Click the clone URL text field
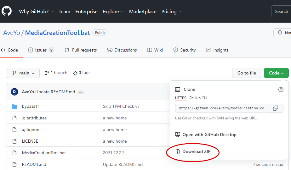The image size is (291, 170). [x=222, y=108]
